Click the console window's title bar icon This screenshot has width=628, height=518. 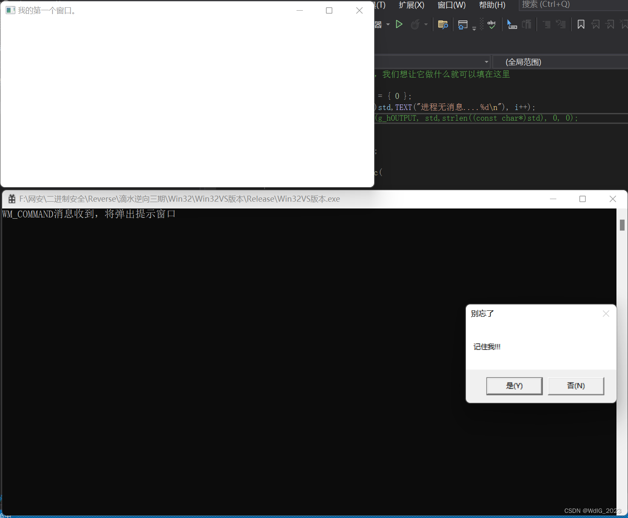[x=12, y=199]
